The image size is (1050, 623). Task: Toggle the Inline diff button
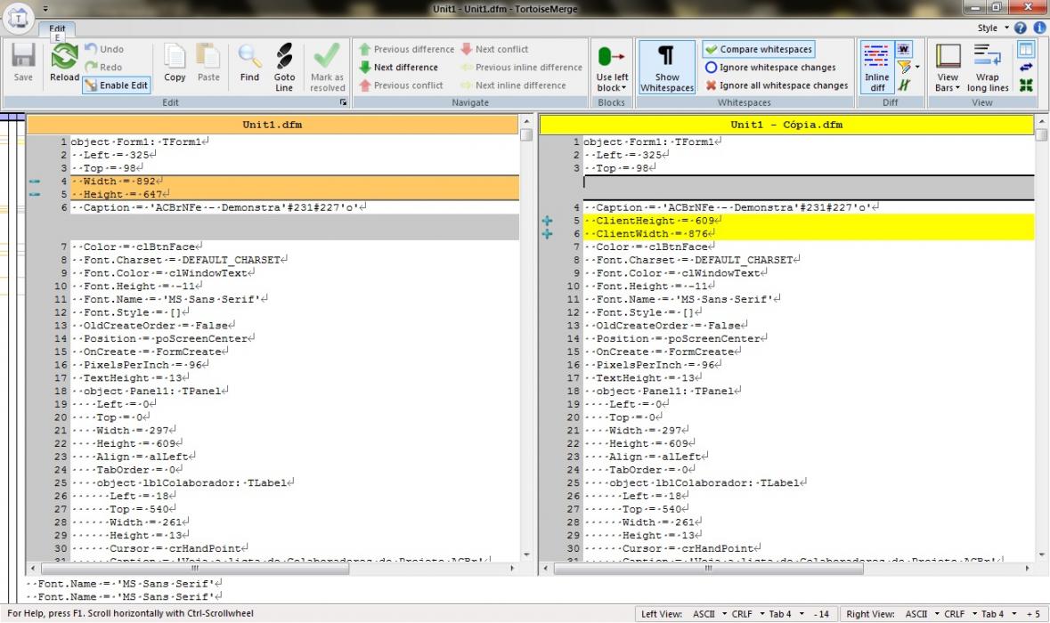point(876,67)
